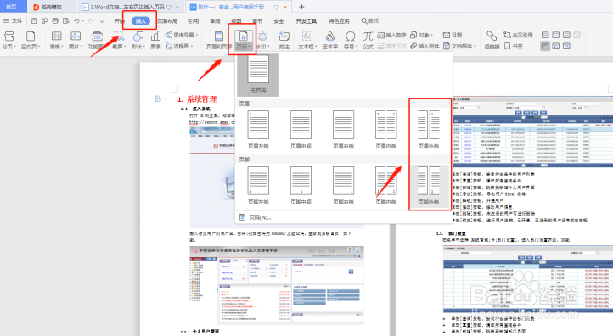Open the 形状 shapes dropdown
The image size is (613, 336).
(x=138, y=40)
